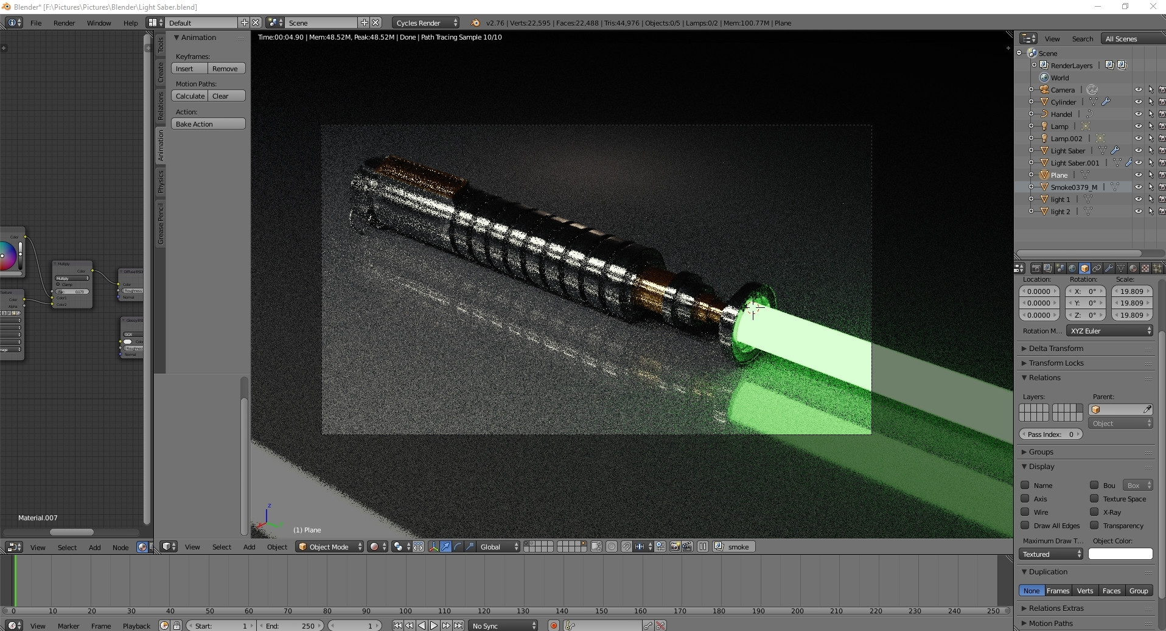Image resolution: width=1166 pixels, height=631 pixels.
Task: Switch to the Physics tab in the tool shelf
Action: click(160, 182)
